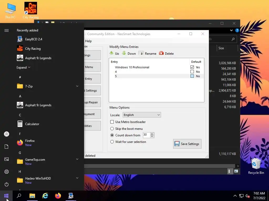Open Help menu in EasyBCD

pos(88,41)
